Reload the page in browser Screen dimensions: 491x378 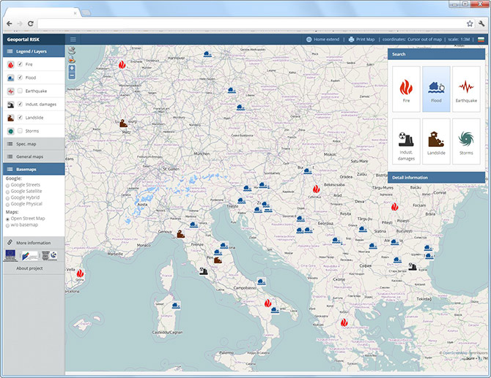point(30,23)
